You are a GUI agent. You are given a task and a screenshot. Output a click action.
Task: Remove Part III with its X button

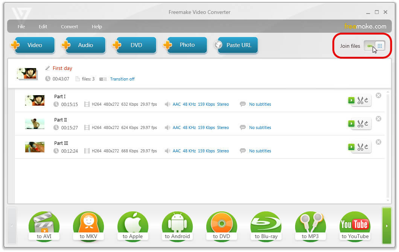click(x=379, y=142)
